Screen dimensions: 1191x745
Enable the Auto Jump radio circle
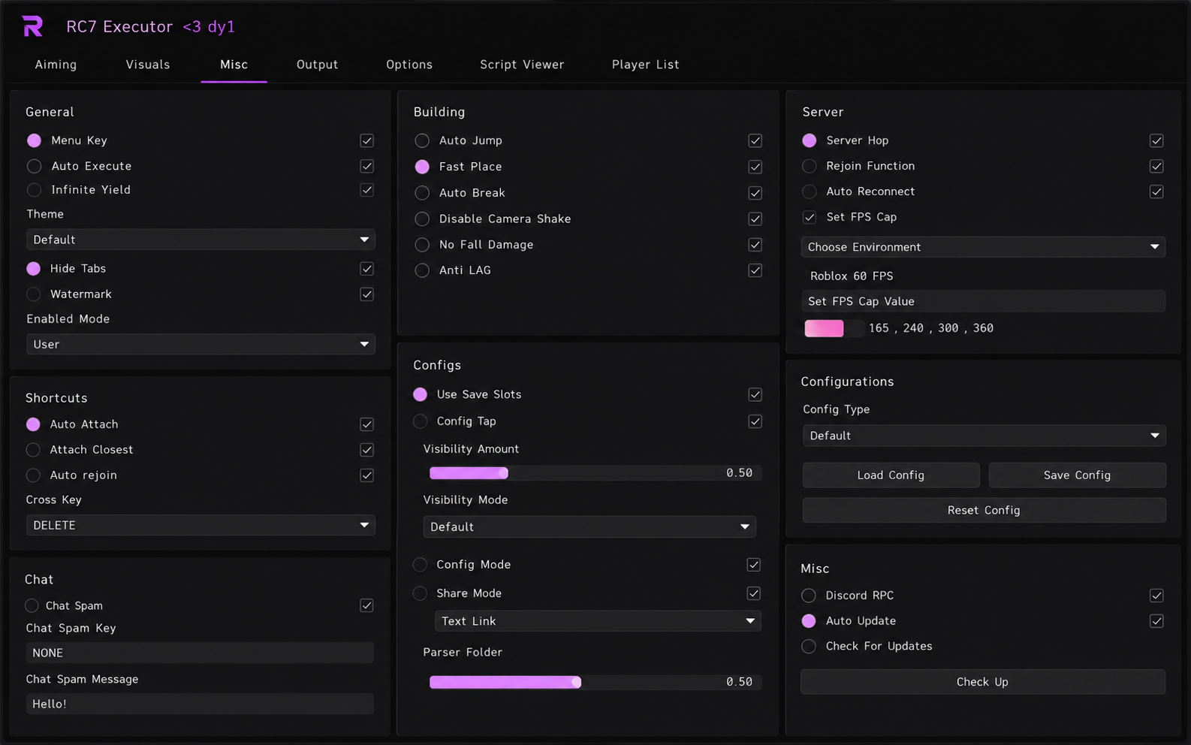tap(422, 140)
